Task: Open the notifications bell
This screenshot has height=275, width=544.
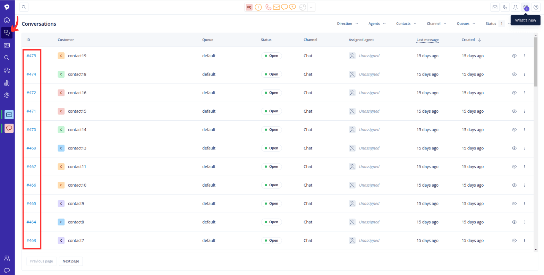Action: click(516, 7)
